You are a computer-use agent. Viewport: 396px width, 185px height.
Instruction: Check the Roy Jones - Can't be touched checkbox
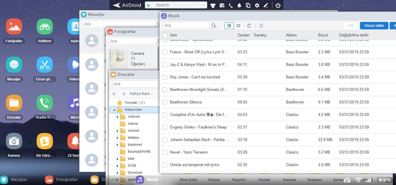[165, 77]
